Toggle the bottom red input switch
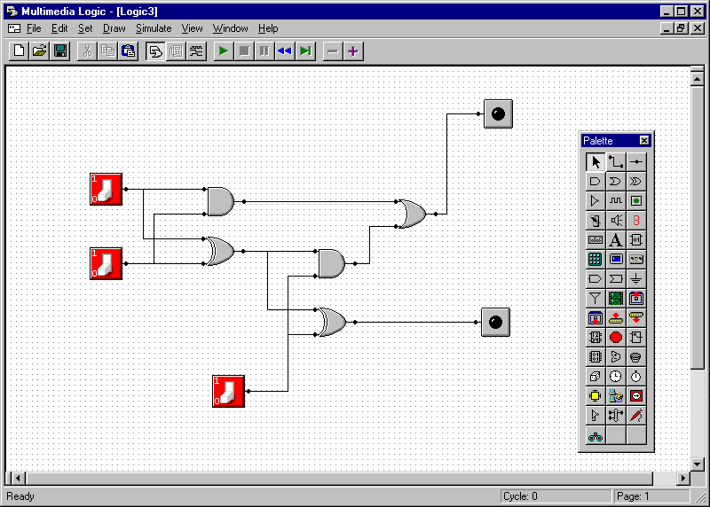The height and width of the screenshot is (507, 710). tap(228, 391)
